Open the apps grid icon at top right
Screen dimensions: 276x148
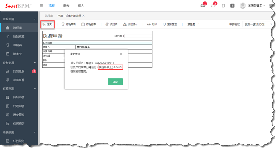[271, 5]
